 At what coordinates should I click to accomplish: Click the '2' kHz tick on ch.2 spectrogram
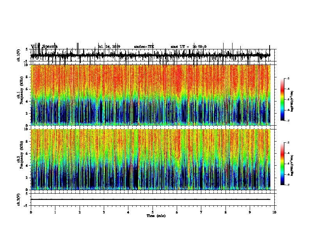coord(27,178)
